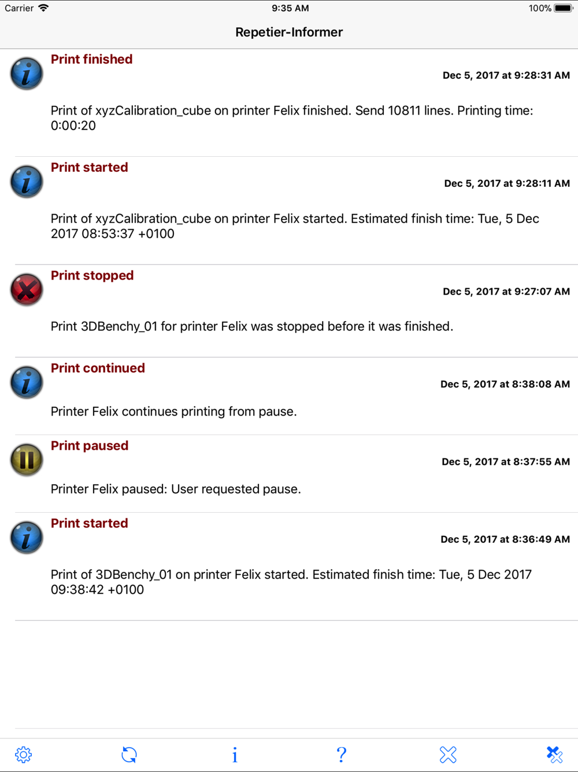Viewport: 578px width, 772px height.
Task: Tap the refresh arrows icon
Action: (129, 755)
